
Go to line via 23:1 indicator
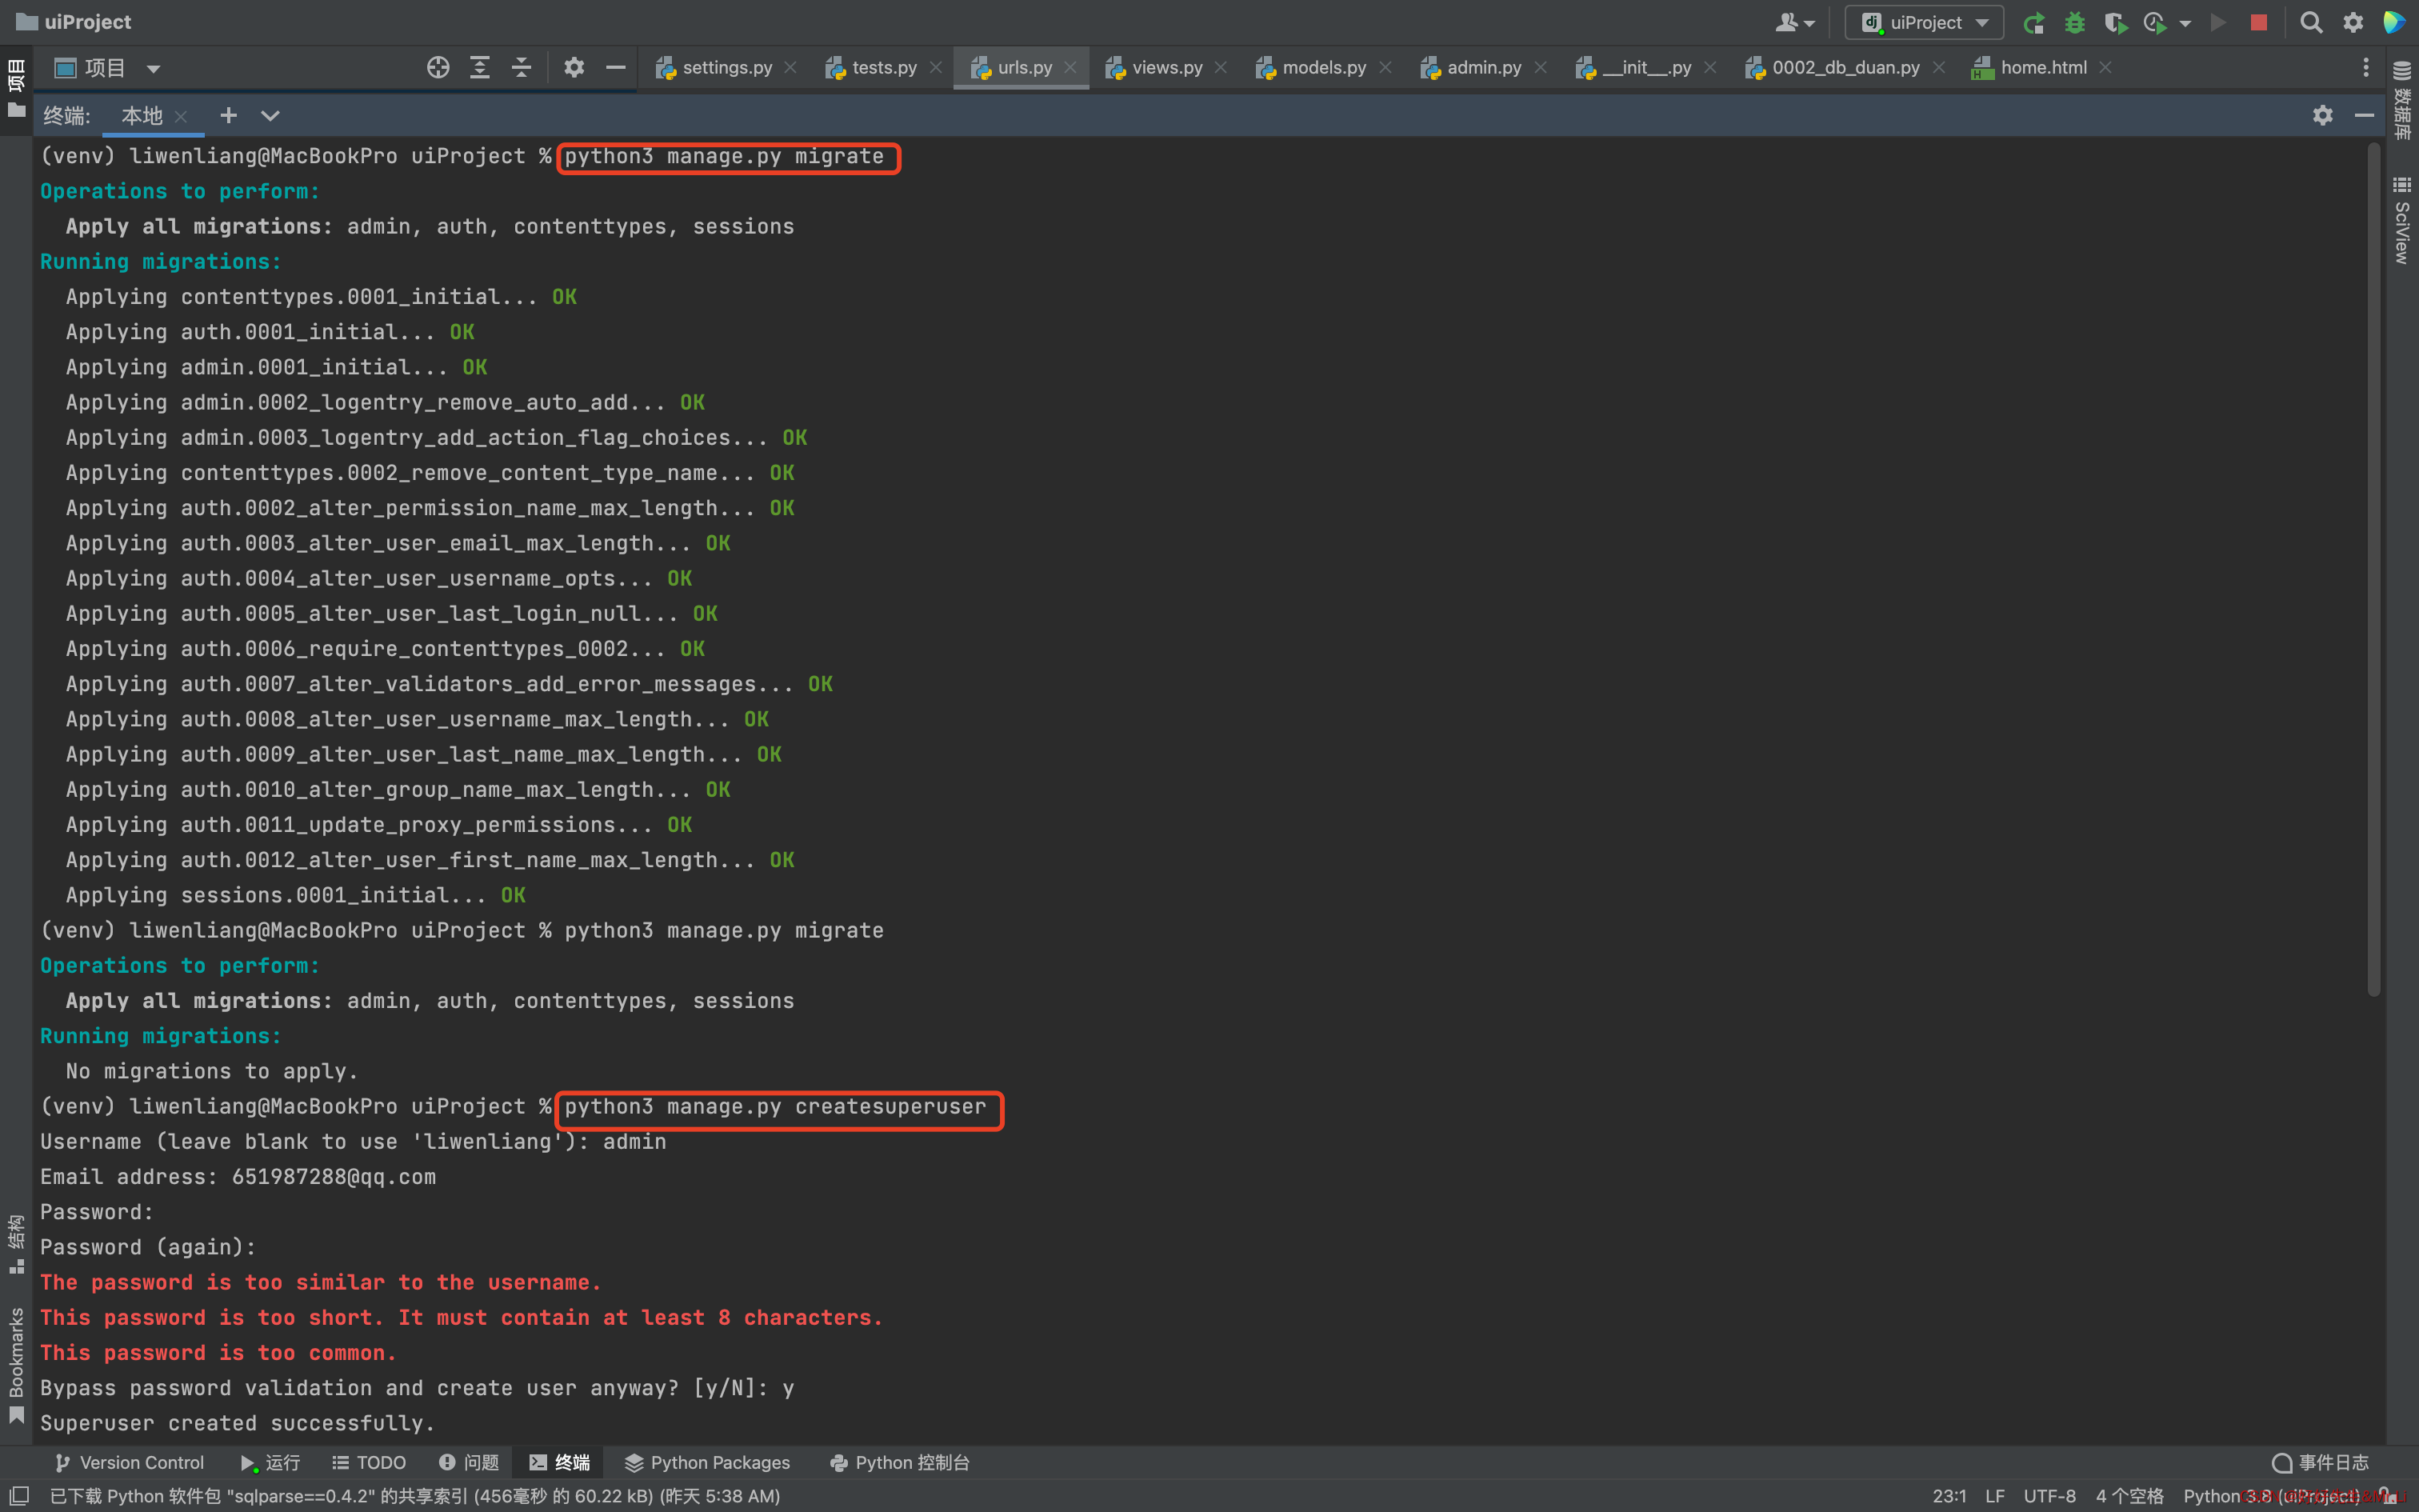pos(1949,1495)
